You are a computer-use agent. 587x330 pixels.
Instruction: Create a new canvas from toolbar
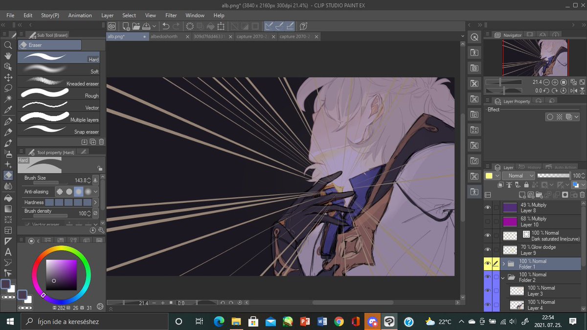point(126,26)
